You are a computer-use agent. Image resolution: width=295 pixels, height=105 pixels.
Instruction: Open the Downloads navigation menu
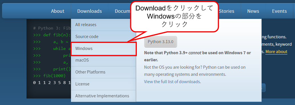[x=89, y=11]
